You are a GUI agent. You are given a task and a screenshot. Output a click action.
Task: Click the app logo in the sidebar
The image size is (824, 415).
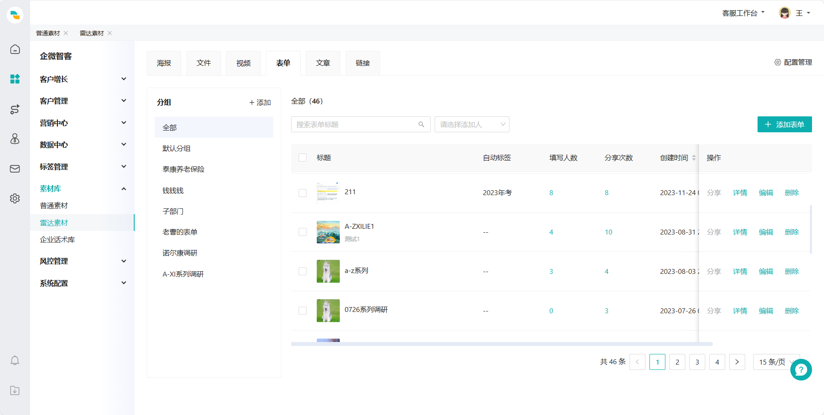coord(15,15)
